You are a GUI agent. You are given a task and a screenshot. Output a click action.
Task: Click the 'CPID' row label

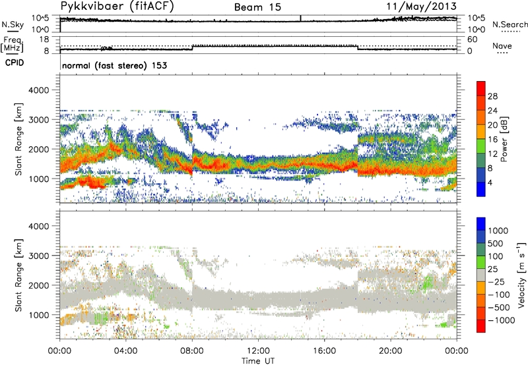(x=15, y=63)
